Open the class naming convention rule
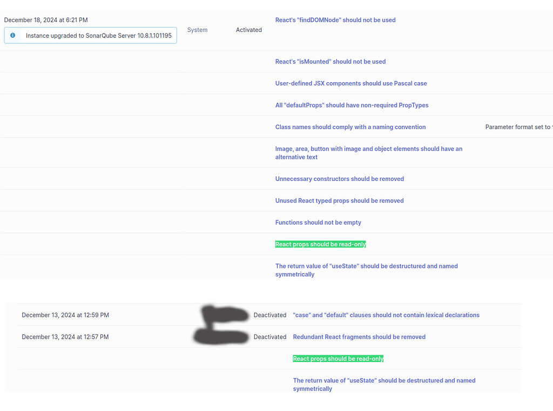Image resolution: width=553 pixels, height=411 pixels. (x=350, y=127)
